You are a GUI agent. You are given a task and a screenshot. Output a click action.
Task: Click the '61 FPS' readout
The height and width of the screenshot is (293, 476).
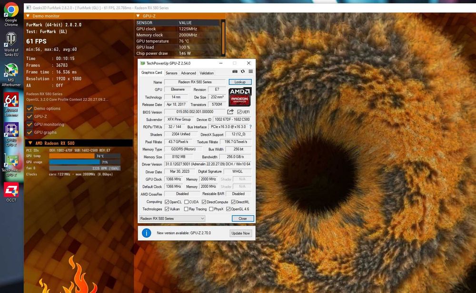pyautogui.click(x=37, y=41)
